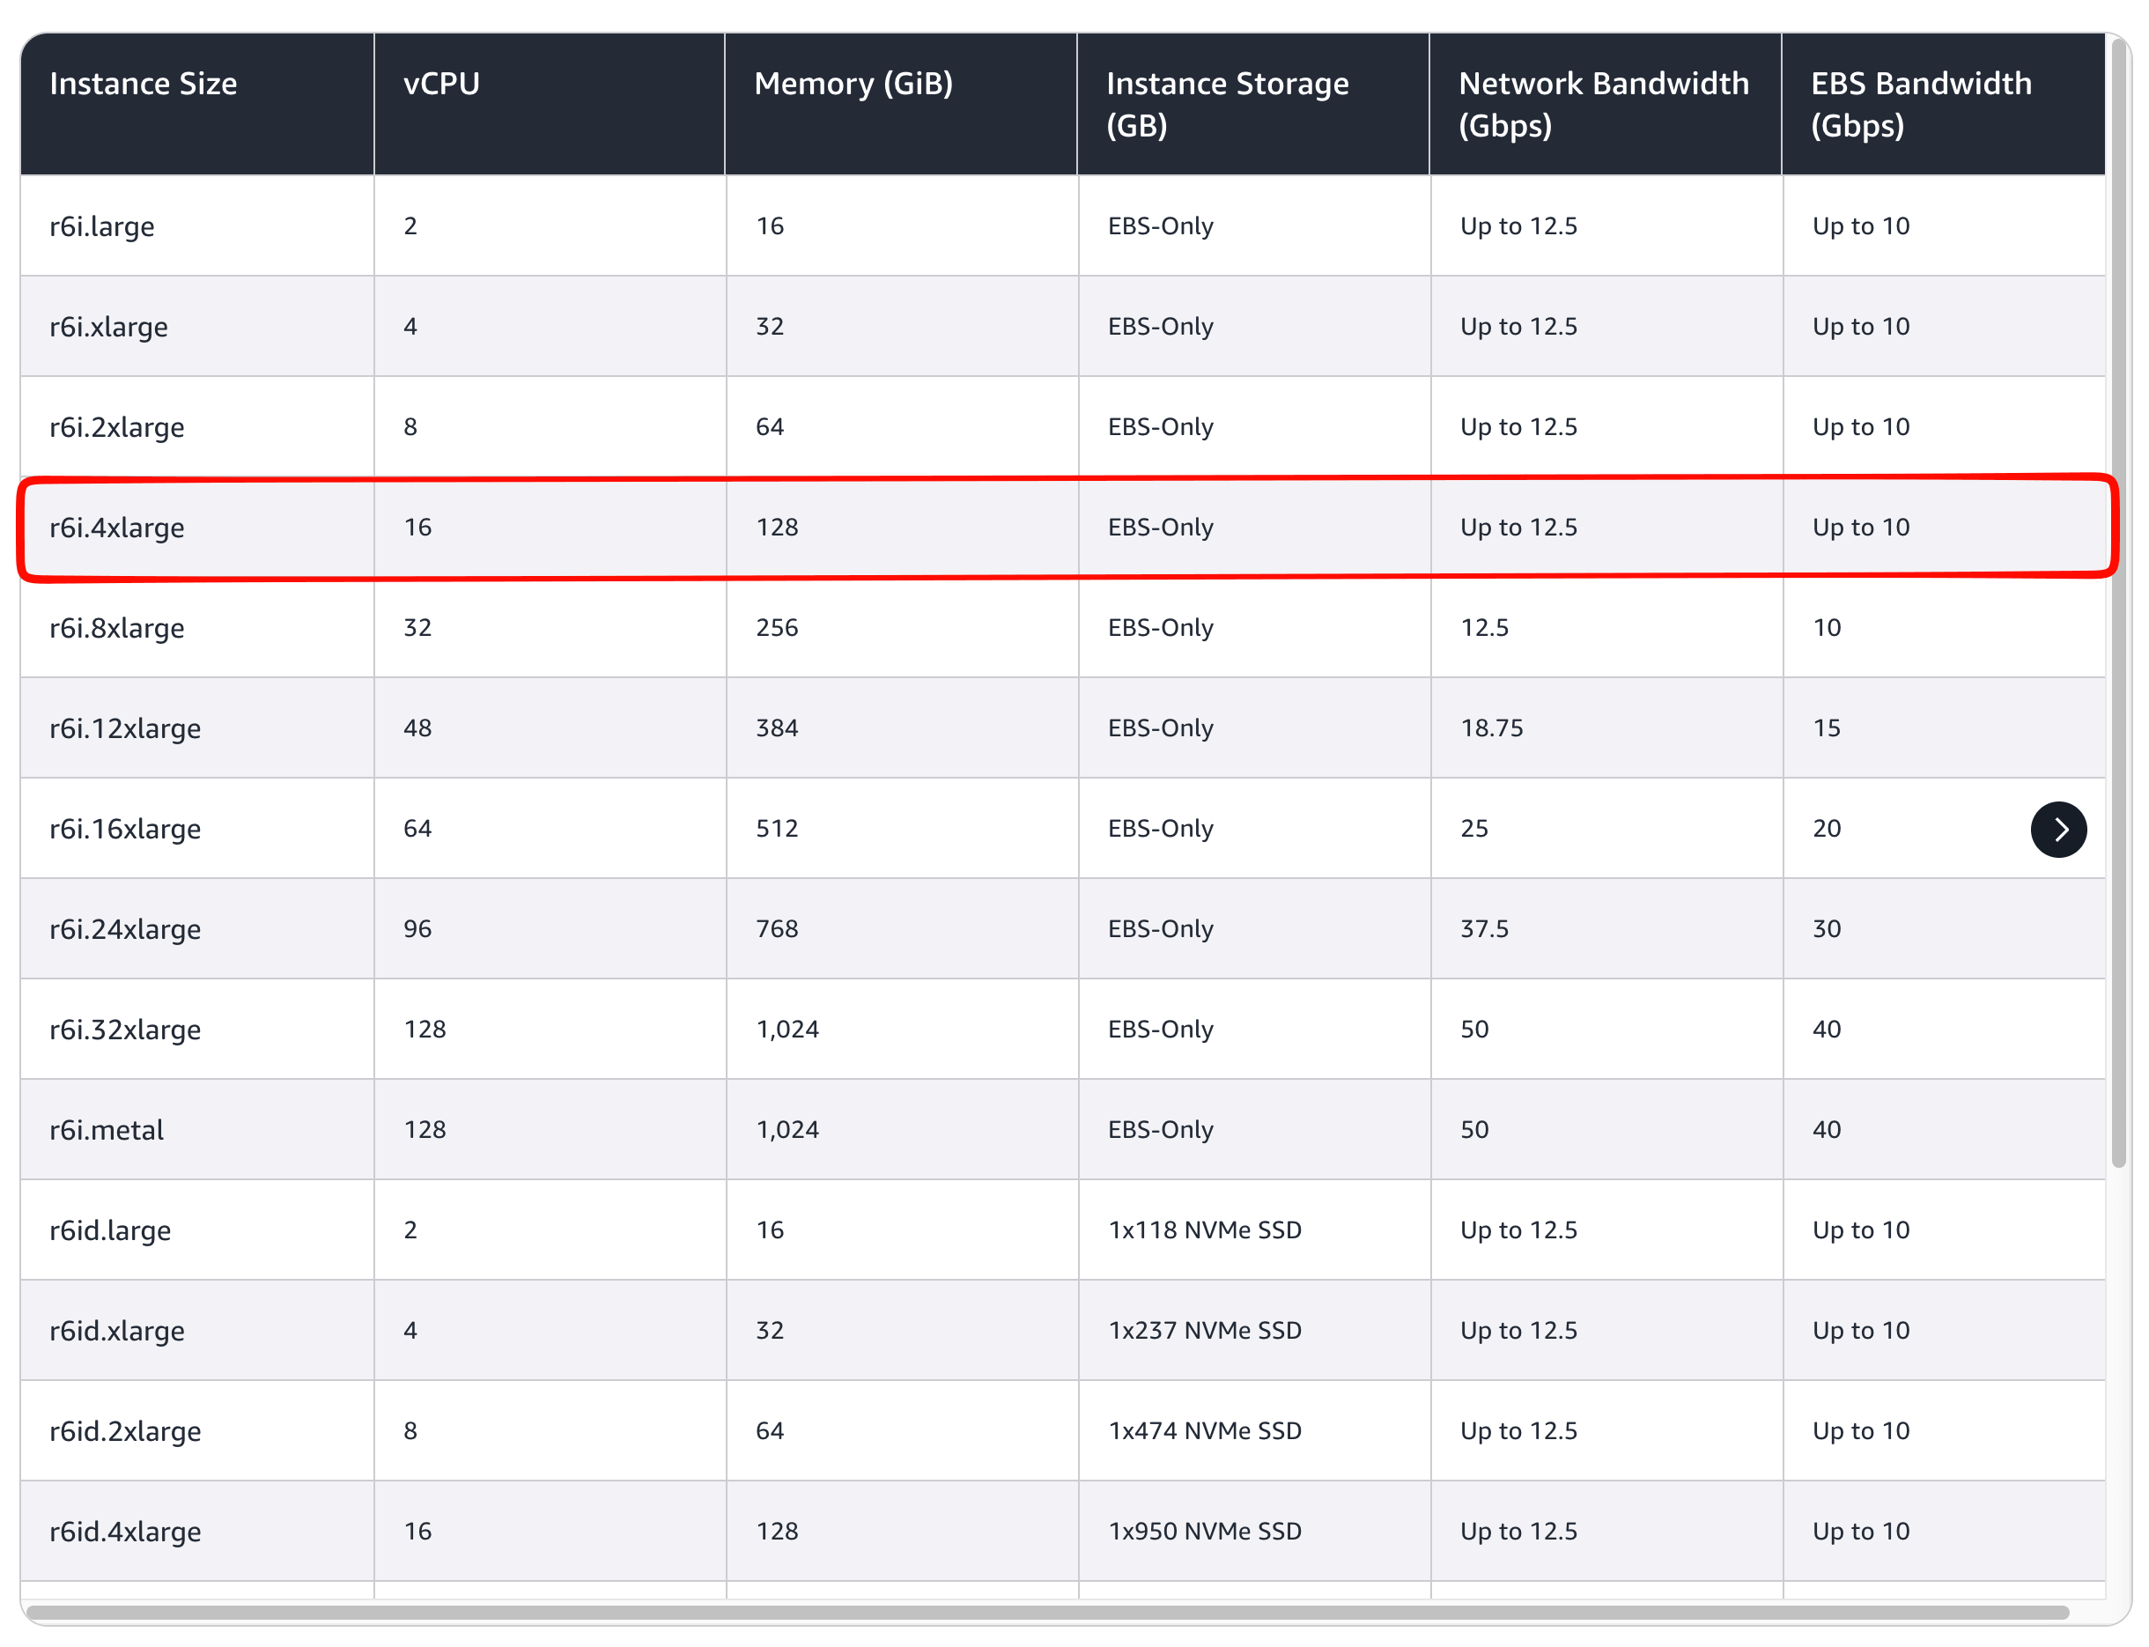Select the r6i.24xlarge instance name

pyautogui.click(x=125, y=928)
